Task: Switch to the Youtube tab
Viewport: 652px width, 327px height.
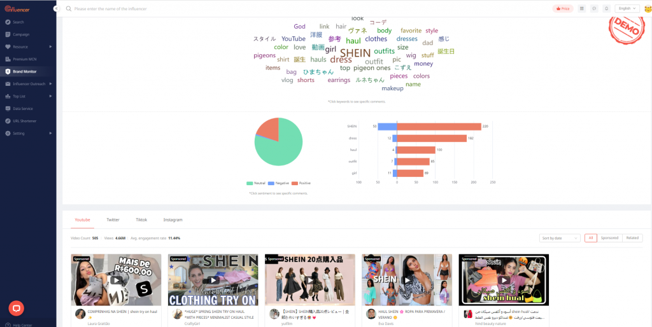Action: 82,219
